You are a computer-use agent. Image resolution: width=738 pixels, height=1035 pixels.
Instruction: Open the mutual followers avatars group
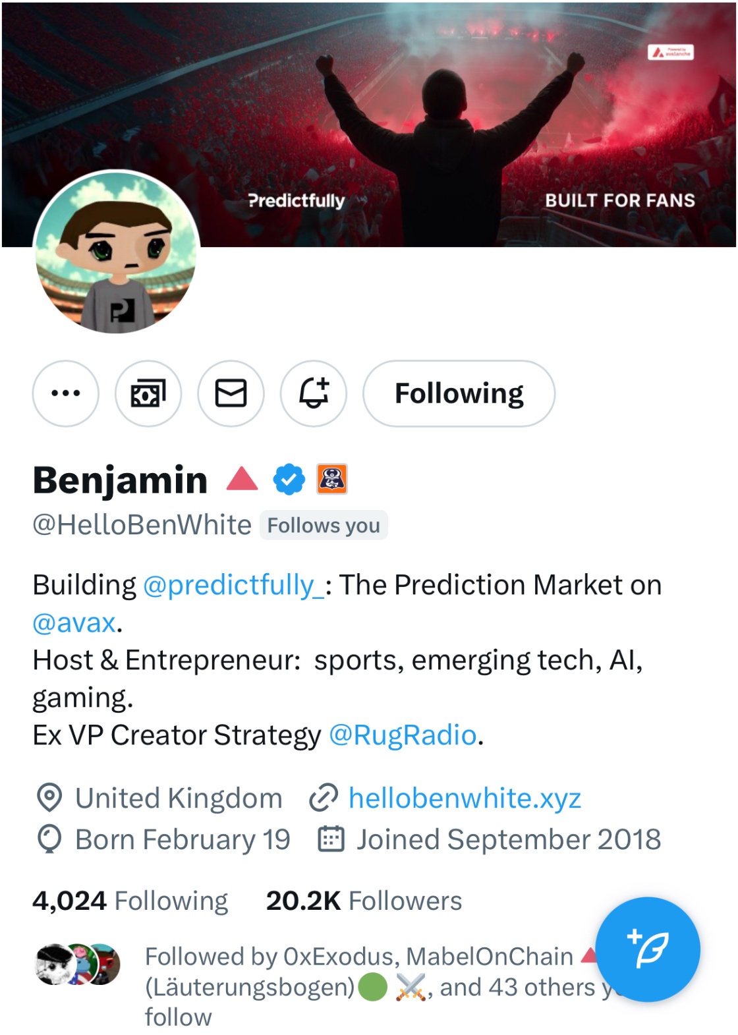click(x=78, y=964)
